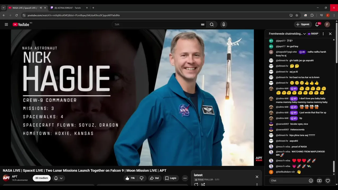Open chat options three-dot menu

323,34
